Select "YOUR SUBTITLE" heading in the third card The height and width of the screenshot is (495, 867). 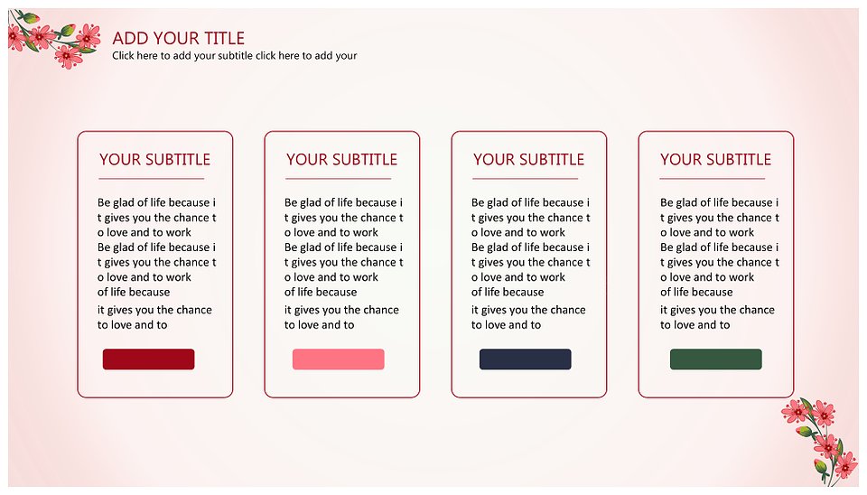528,160
